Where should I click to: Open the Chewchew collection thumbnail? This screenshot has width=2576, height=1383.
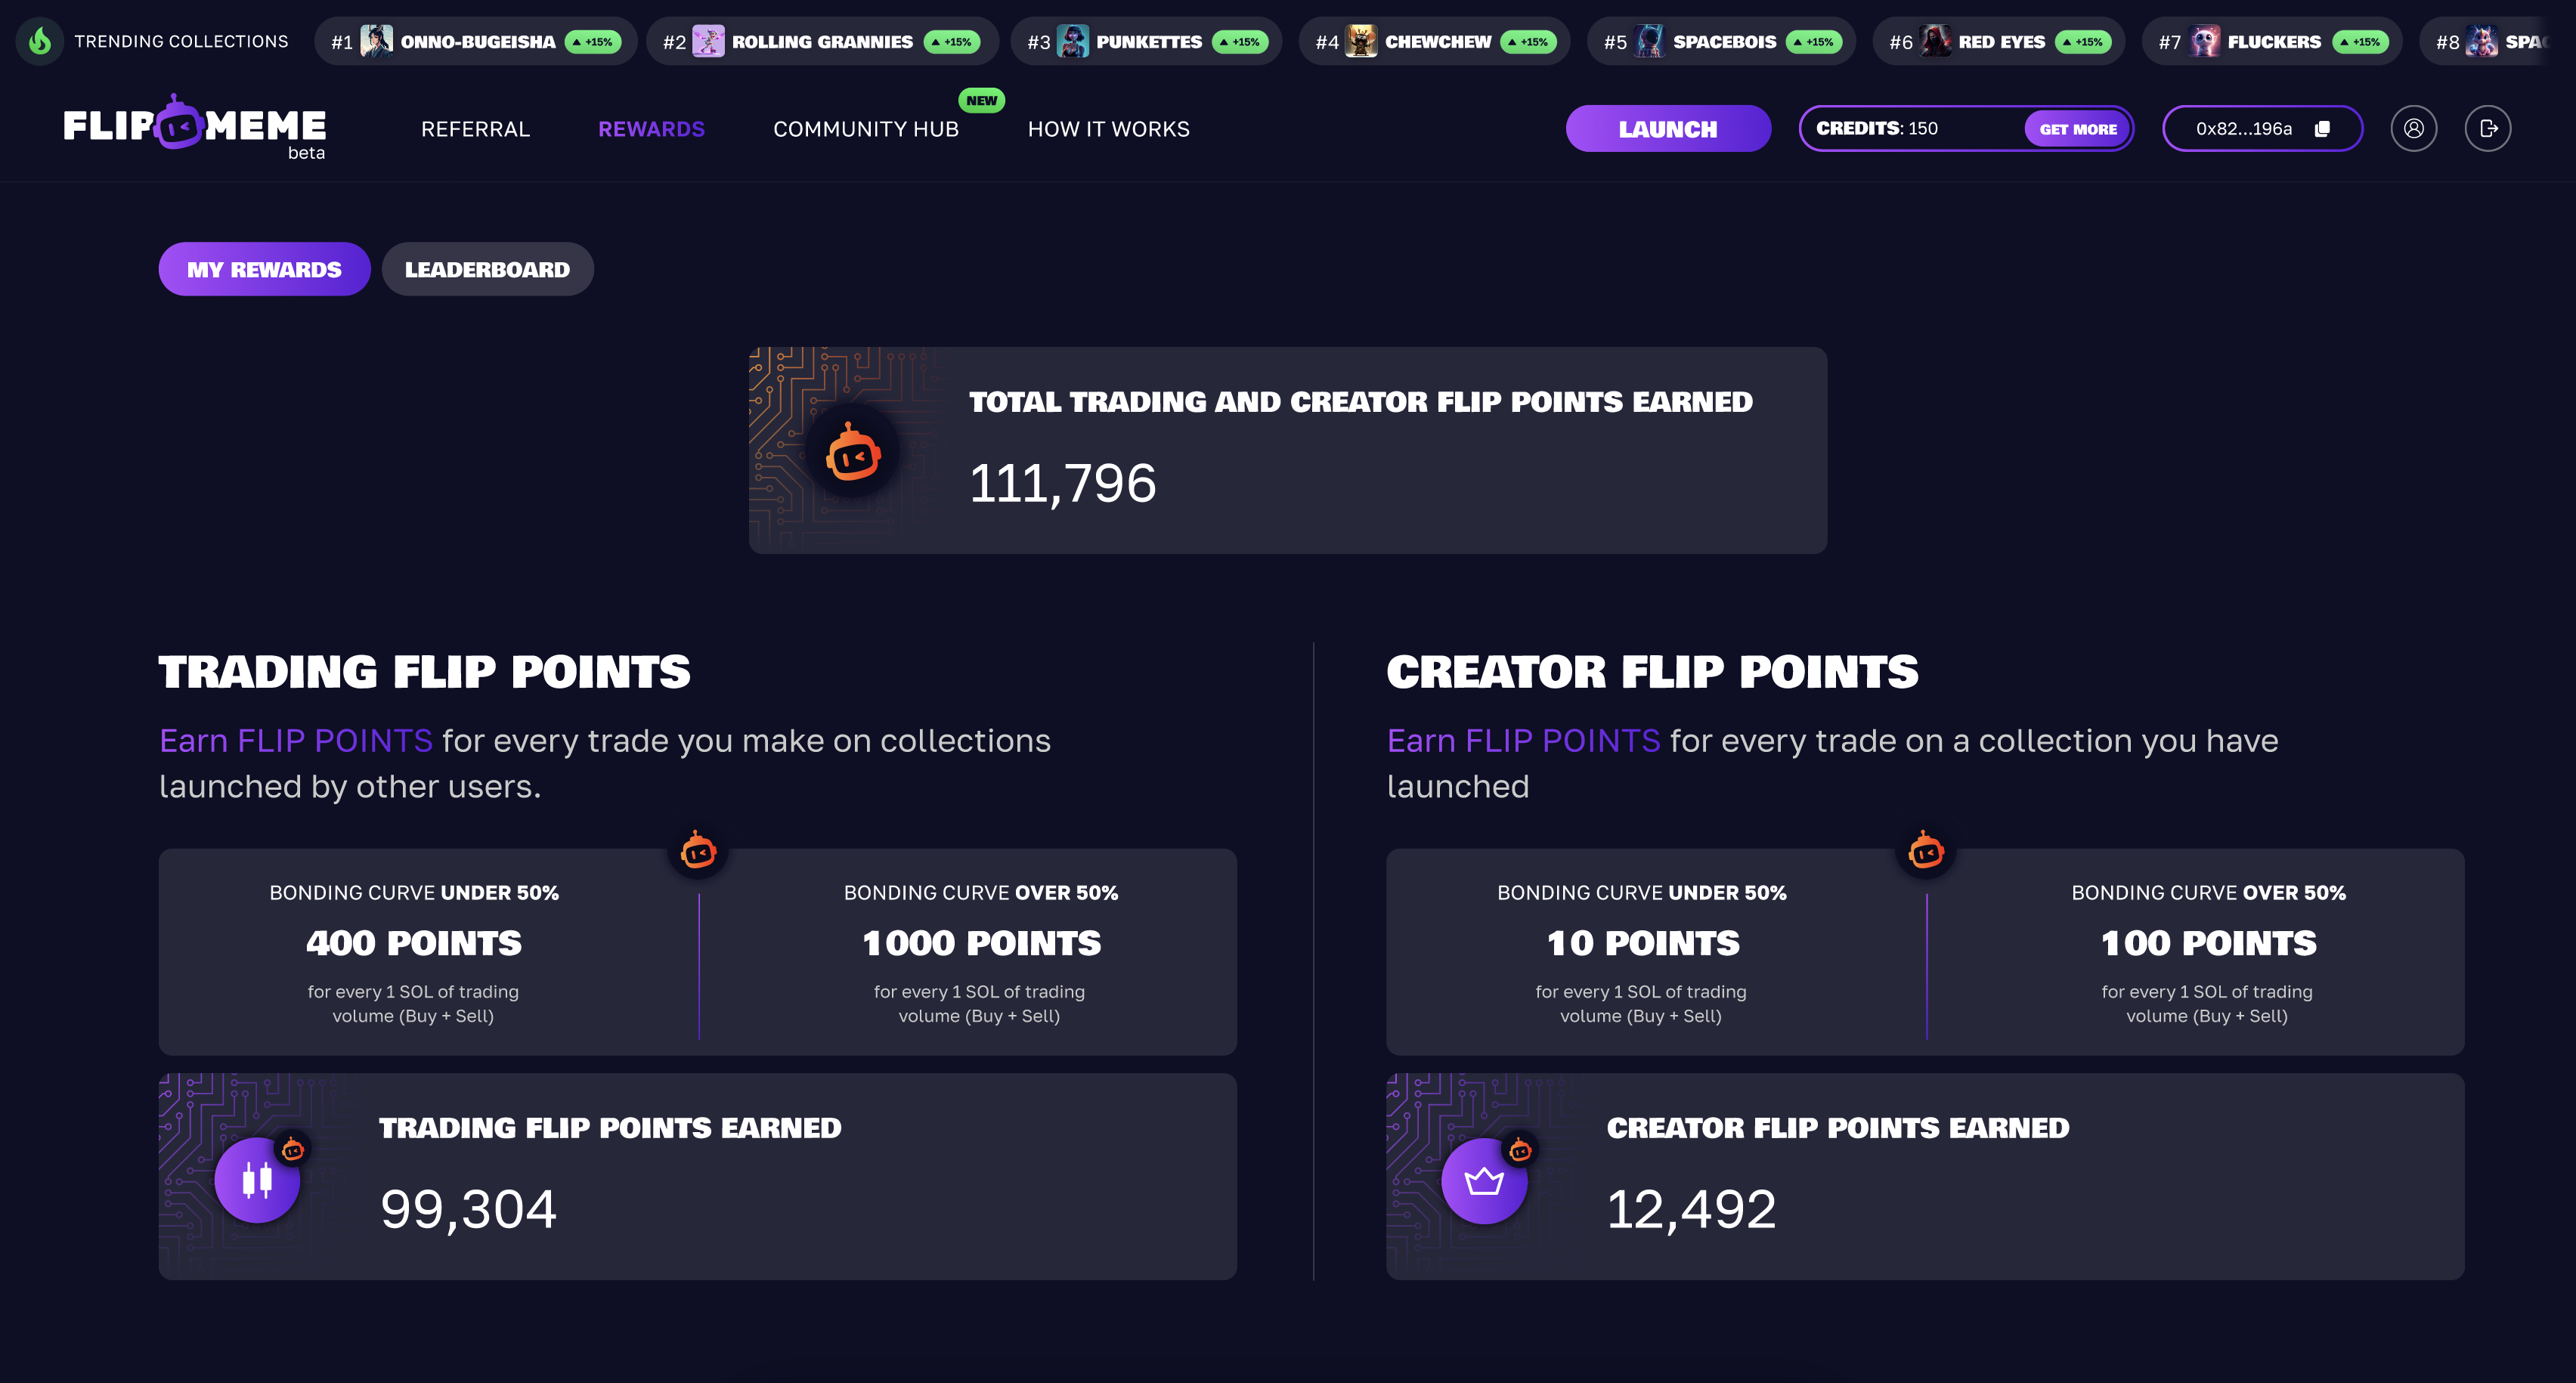pyautogui.click(x=1361, y=42)
